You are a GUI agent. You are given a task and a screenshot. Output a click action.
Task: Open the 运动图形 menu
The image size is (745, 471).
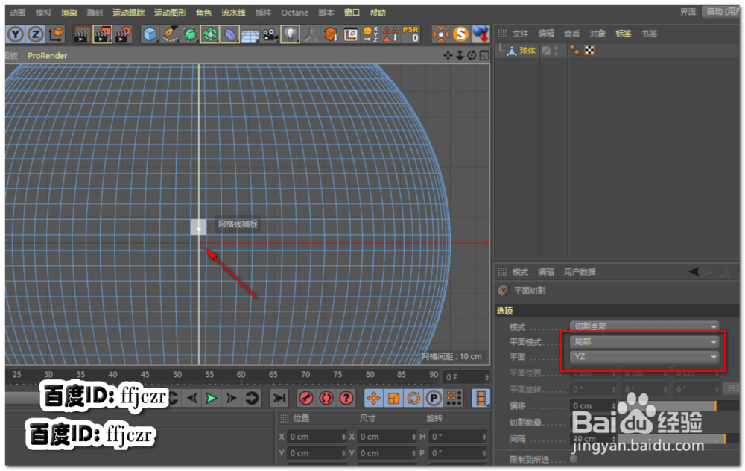pos(170,13)
